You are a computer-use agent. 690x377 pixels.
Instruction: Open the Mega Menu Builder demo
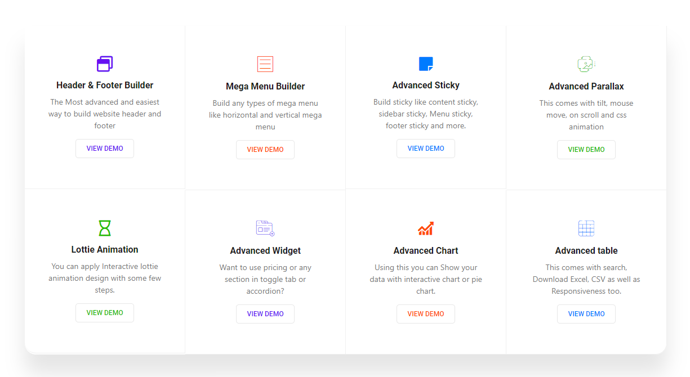point(265,150)
